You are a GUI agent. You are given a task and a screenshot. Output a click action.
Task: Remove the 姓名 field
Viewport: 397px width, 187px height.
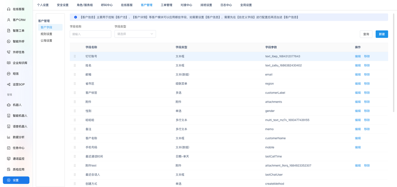click(x=367, y=65)
